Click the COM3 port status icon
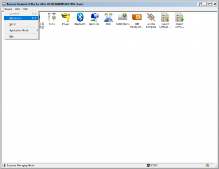 149,165
